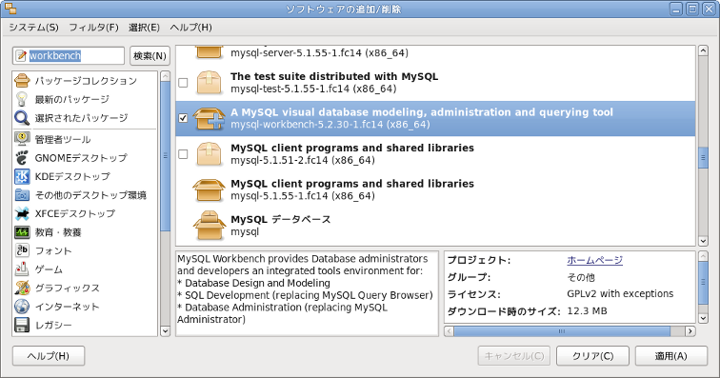Click the category list scroll-down arrow

[x=166, y=330]
